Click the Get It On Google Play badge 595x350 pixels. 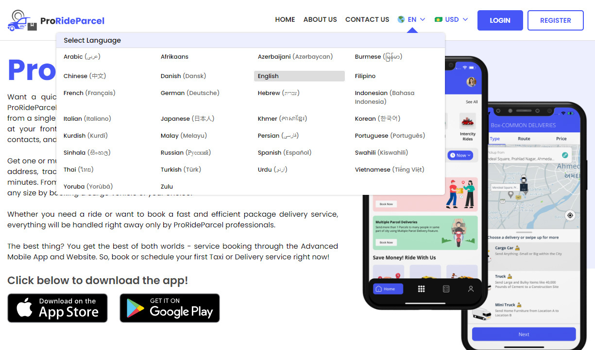click(x=170, y=308)
